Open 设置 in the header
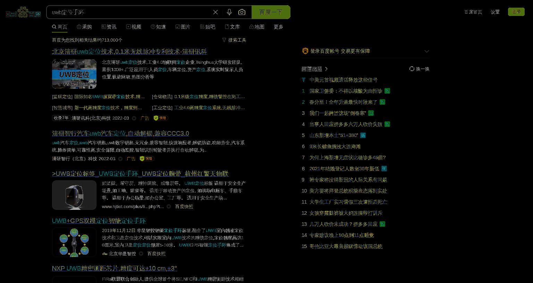The image size is (533, 283). tap(495, 12)
